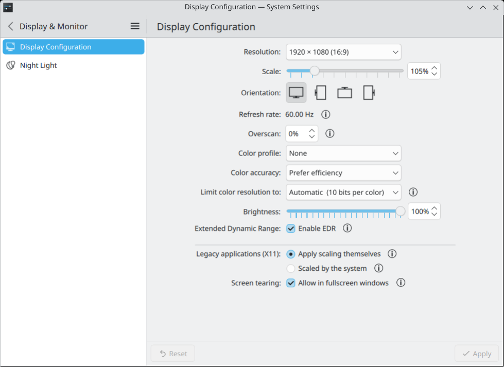
Task: Click the Apply button
Action: pyautogui.click(x=477, y=354)
